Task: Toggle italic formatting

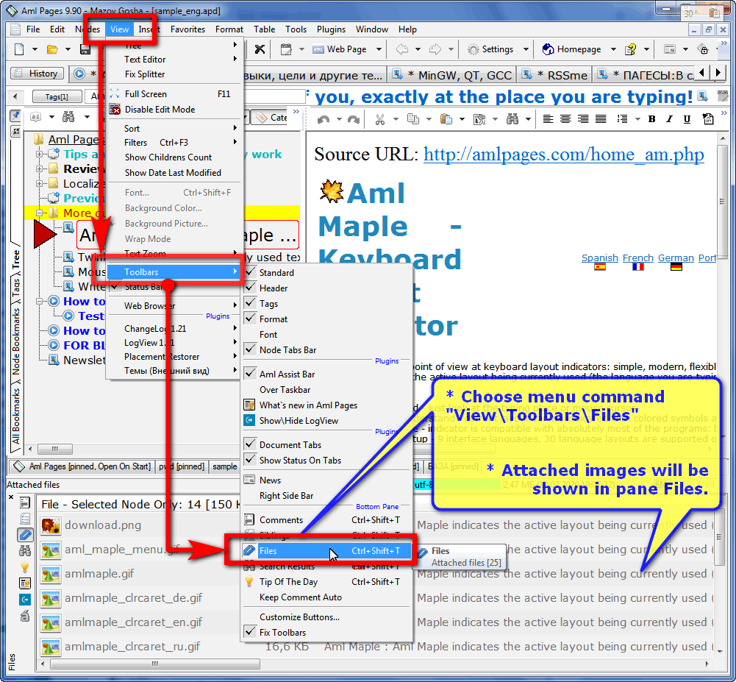Action: [669, 119]
